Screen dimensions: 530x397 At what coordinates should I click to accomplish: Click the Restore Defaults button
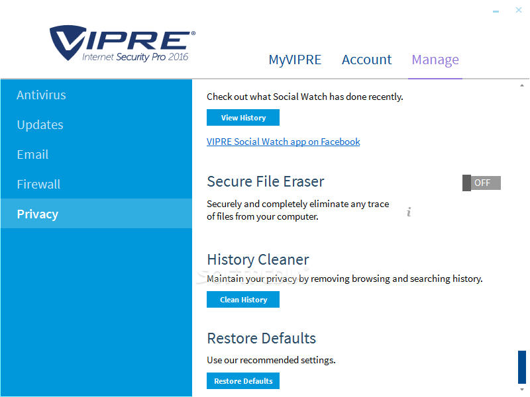coord(243,381)
